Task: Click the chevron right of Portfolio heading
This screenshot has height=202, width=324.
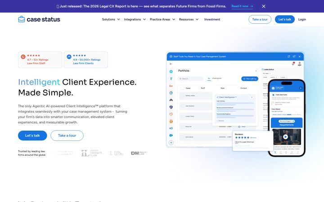Action: click(x=256, y=71)
